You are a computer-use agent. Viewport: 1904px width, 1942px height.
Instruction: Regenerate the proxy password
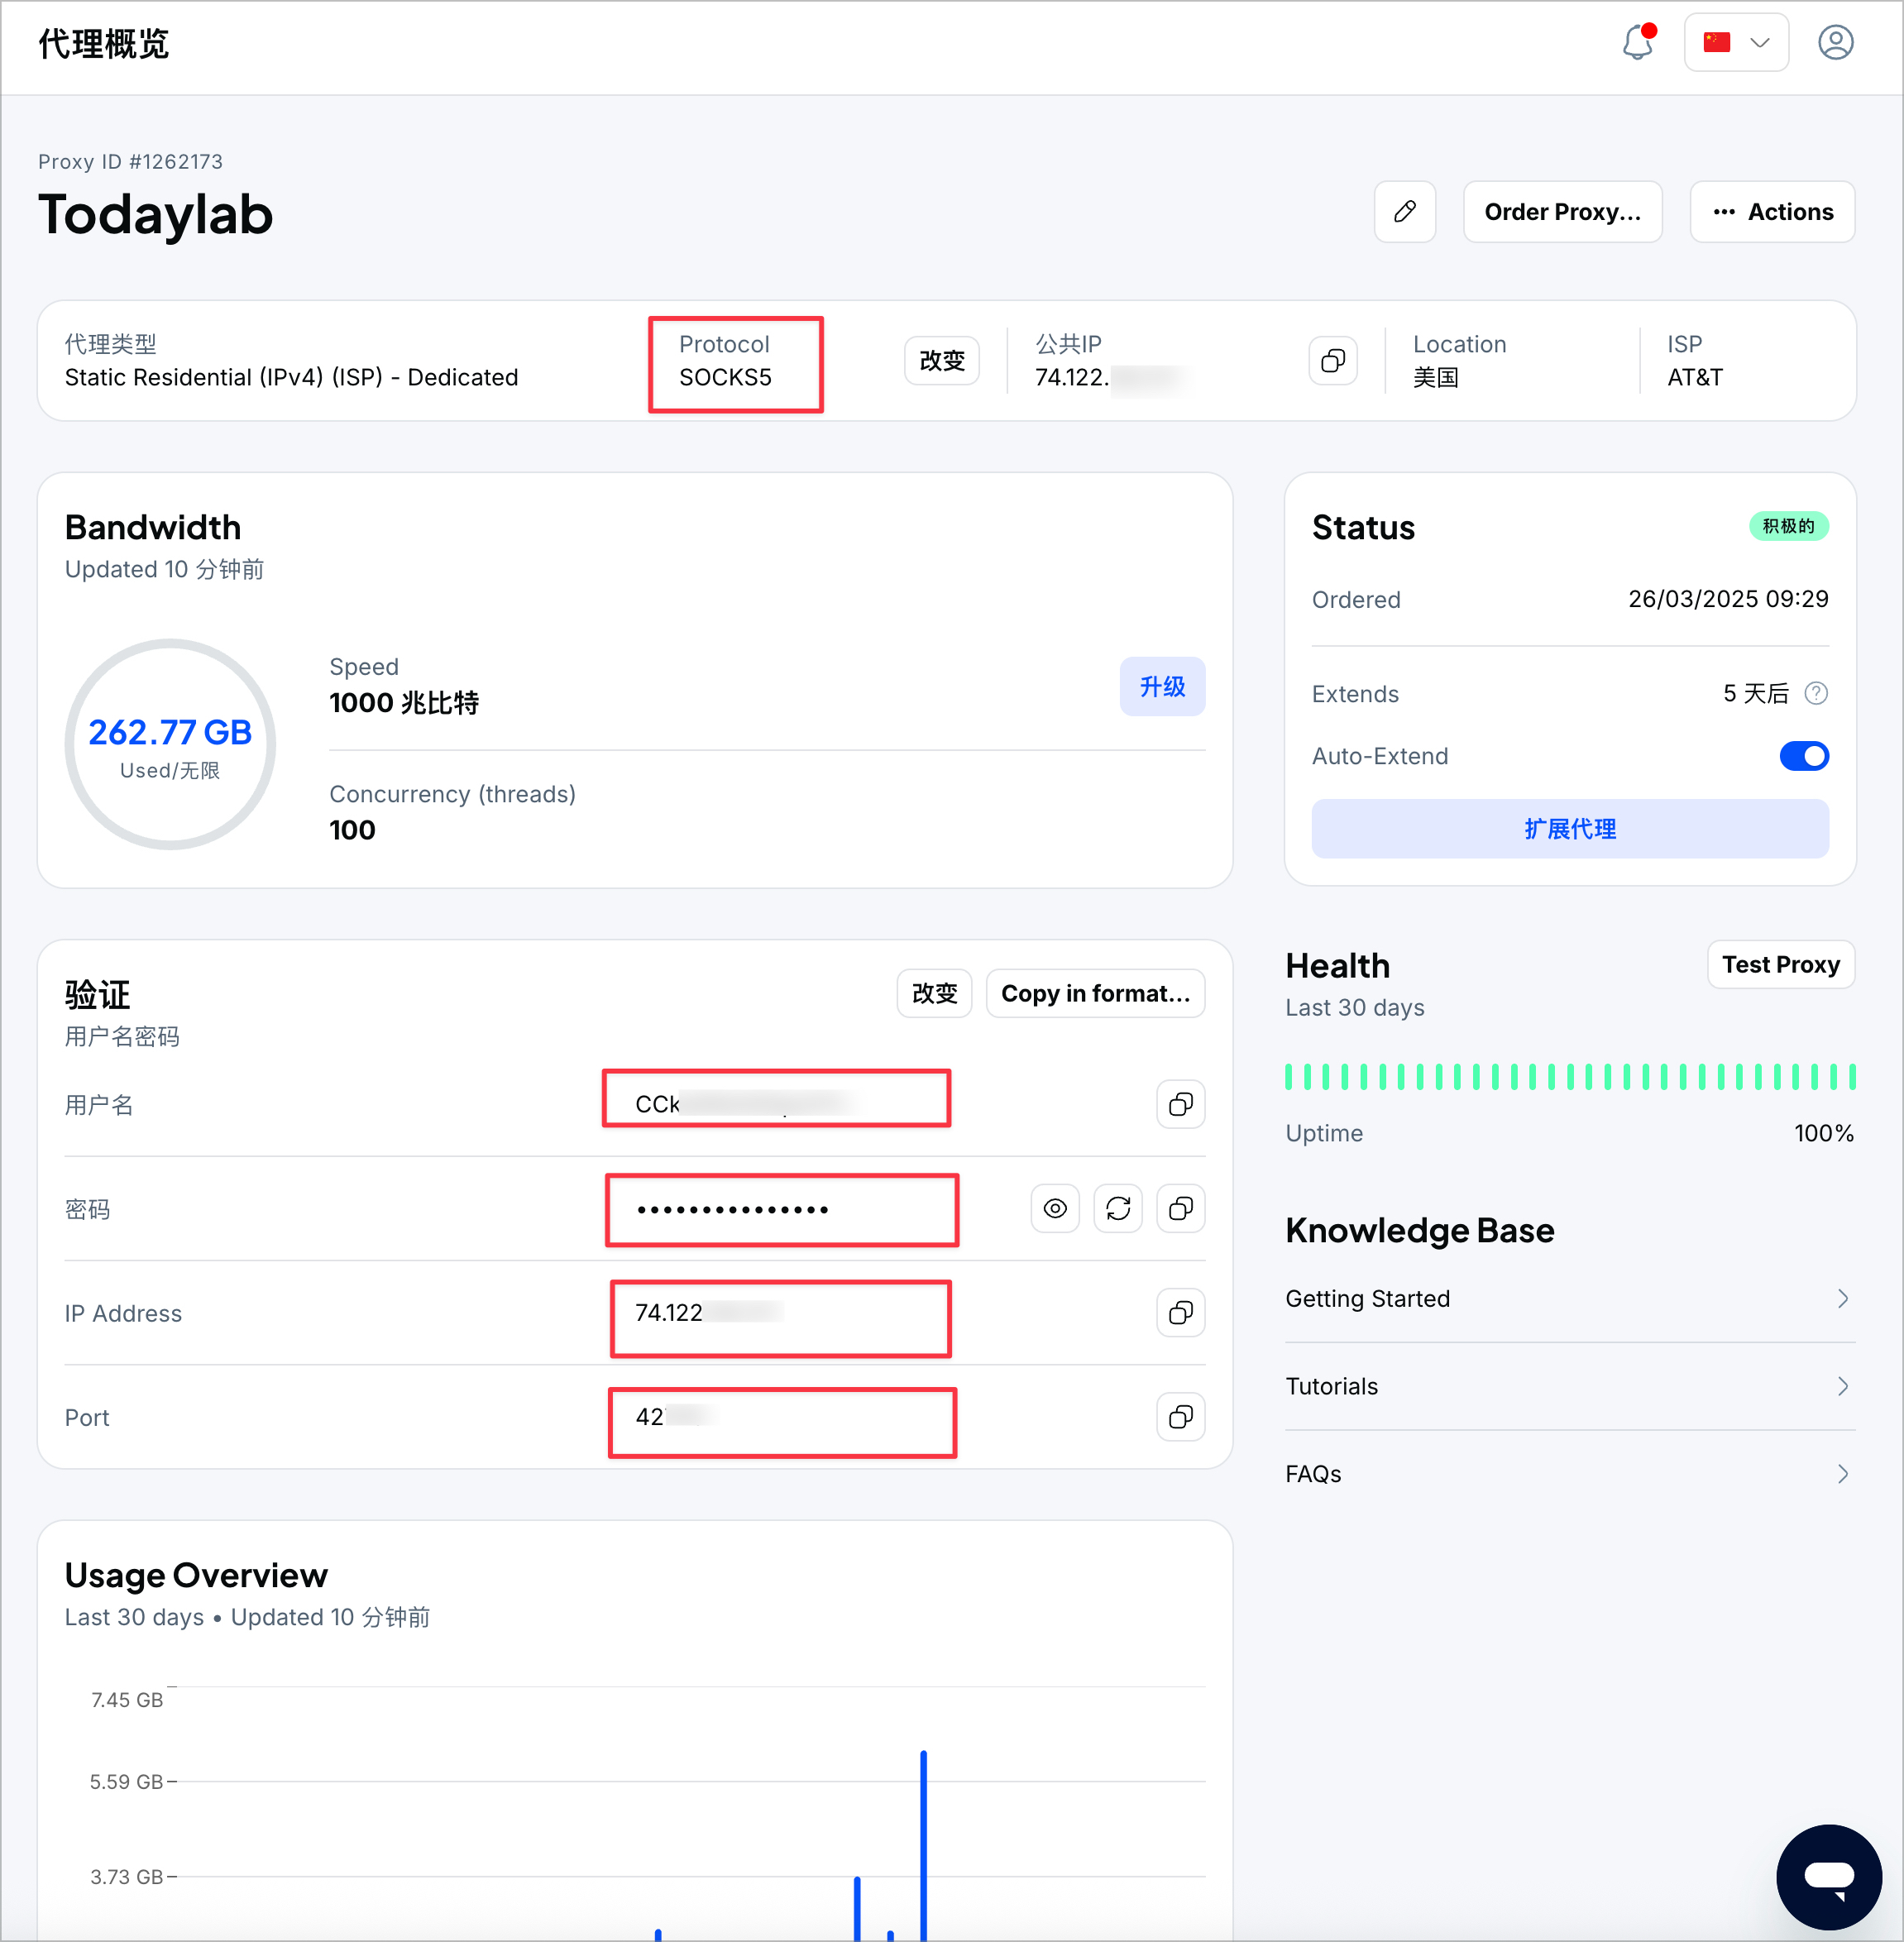click(x=1117, y=1208)
